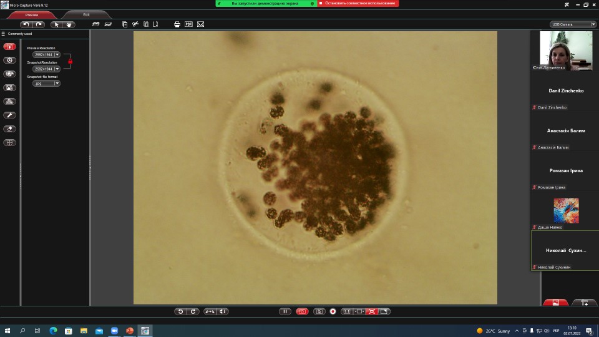Open Zoom from the taskbar
This screenshot has width=599, height=337.
tap(114, 331)
